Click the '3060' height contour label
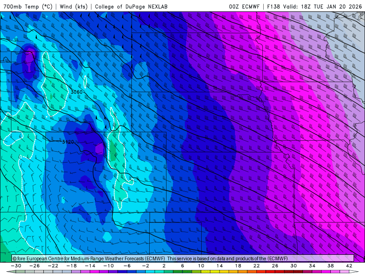Image resolution: width=365 pixels, height=274 pixels. [x=77, y=92]
